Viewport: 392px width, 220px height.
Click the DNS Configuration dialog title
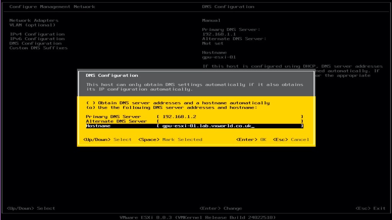(112, 75)
